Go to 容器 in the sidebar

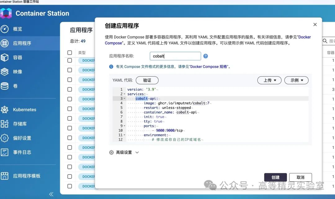17,57
